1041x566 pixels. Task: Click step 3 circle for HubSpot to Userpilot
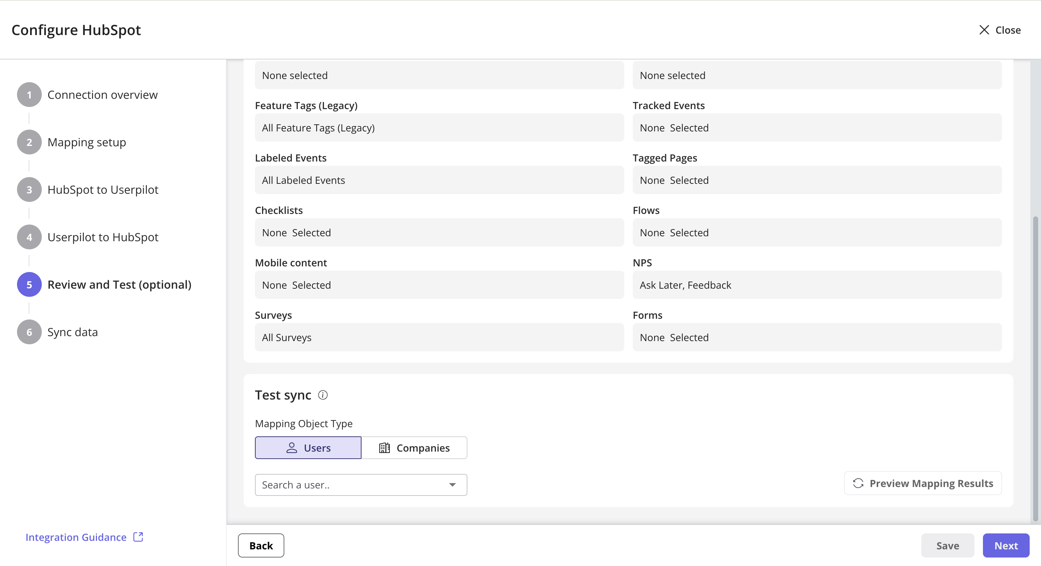29,189
